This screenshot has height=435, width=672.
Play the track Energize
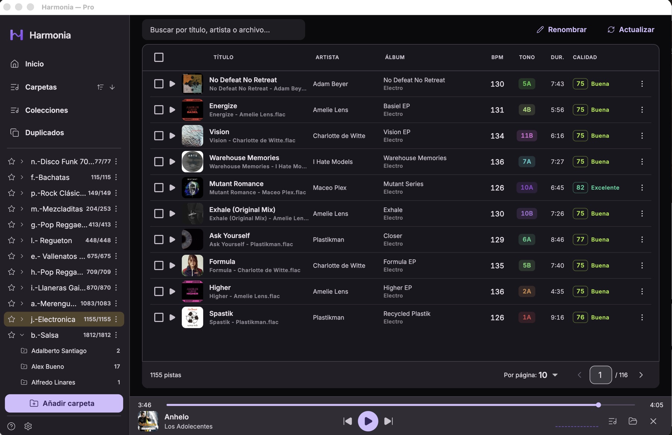coord(172,110)
